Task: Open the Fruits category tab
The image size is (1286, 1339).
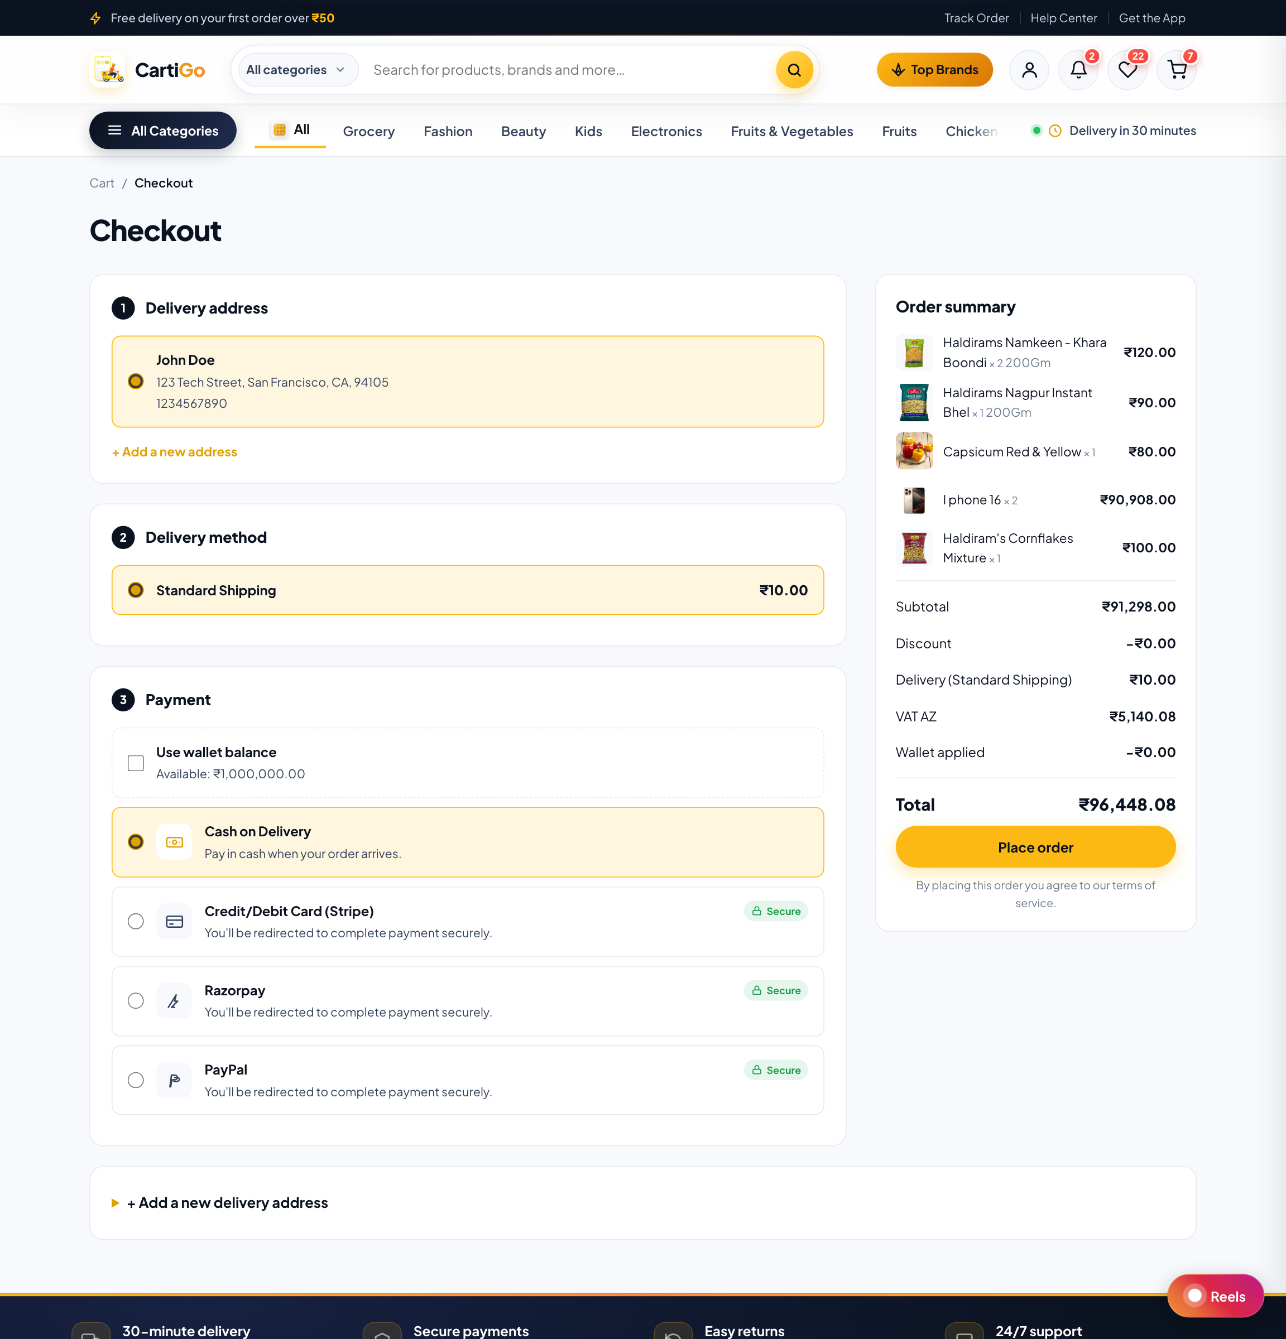Action: [x=899, y=131]
